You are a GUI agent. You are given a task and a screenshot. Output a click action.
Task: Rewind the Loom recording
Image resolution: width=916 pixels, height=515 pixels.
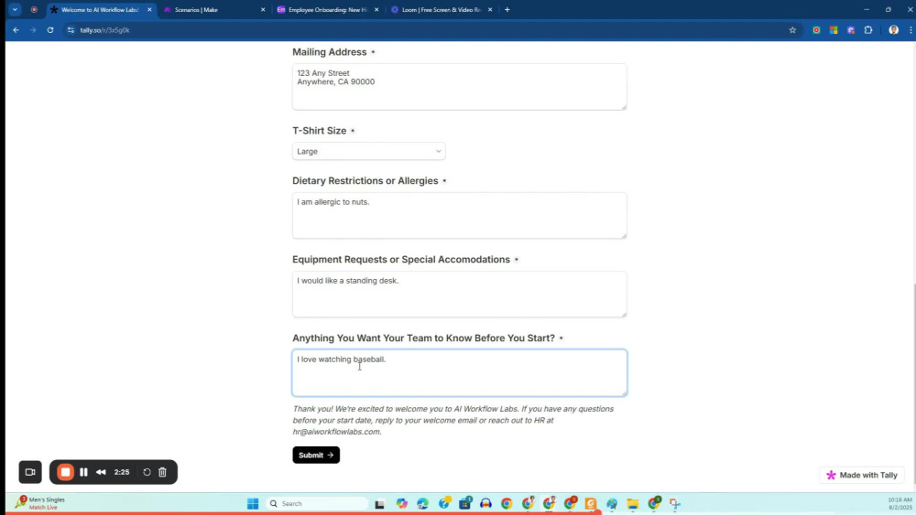(x=101, y=472)
